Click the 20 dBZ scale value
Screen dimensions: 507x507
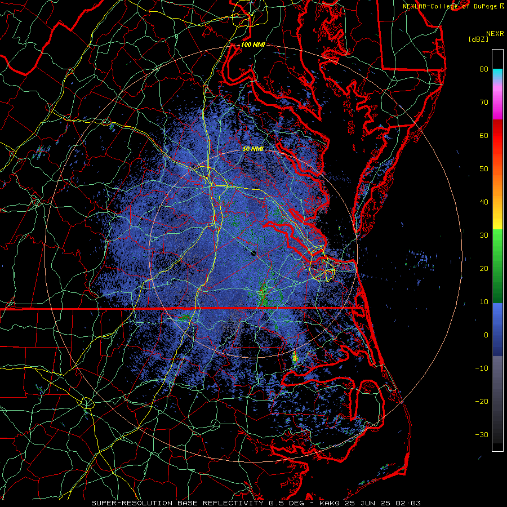pyautogui.click(x=484, y=269)
